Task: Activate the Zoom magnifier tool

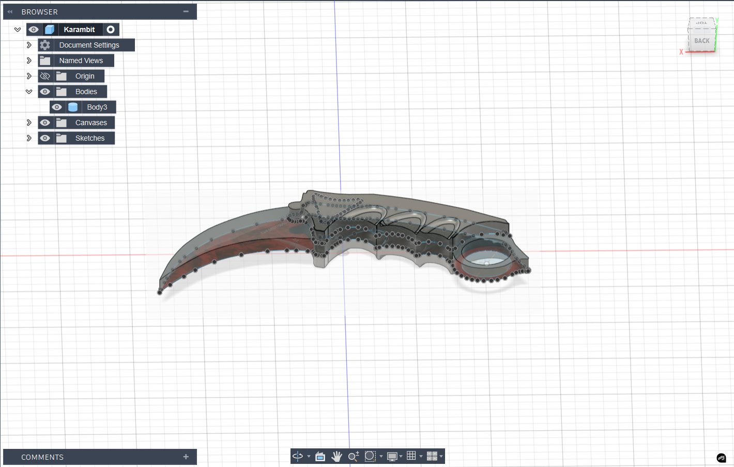Action: pyautogui.click(x=354, y=456)
